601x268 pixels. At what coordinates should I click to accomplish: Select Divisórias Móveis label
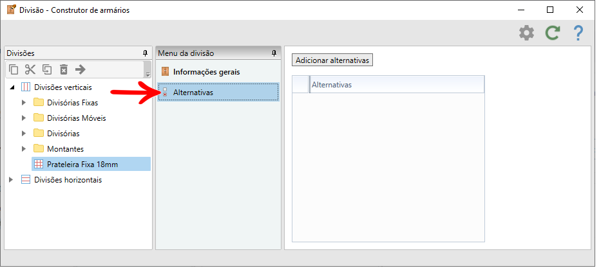click(76, 118)
